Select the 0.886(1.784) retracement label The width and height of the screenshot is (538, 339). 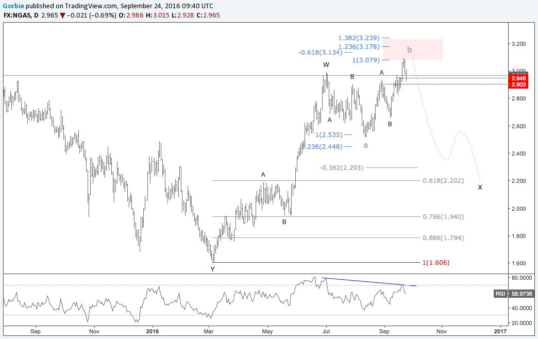[x=443, y=238]
